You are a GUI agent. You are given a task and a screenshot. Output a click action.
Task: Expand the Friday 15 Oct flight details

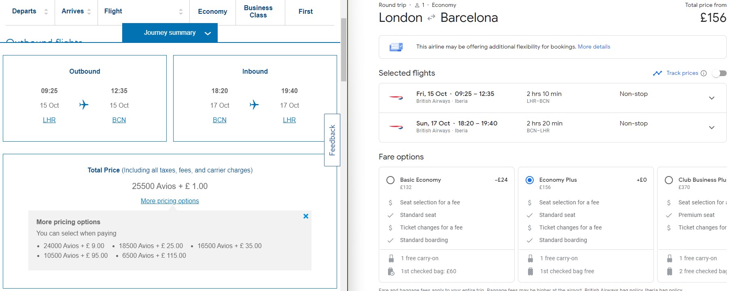click(711, 98)
